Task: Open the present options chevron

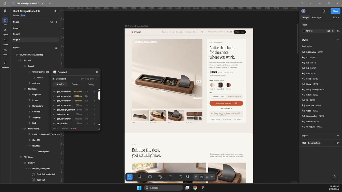Action: coord(328,11)
